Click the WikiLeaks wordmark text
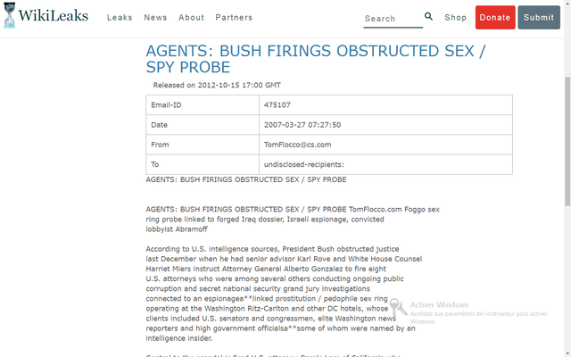This screenshot has width=571, height=357. [54, 16]
